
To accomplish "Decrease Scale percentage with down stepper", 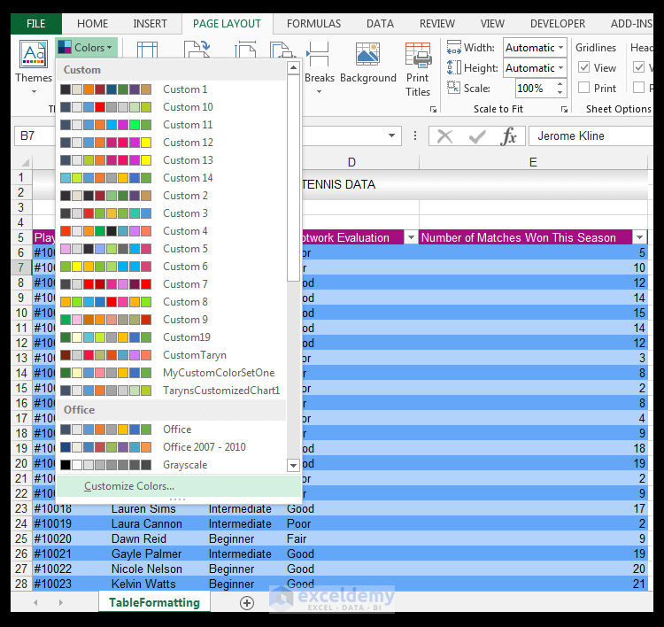I will (560, 92).
